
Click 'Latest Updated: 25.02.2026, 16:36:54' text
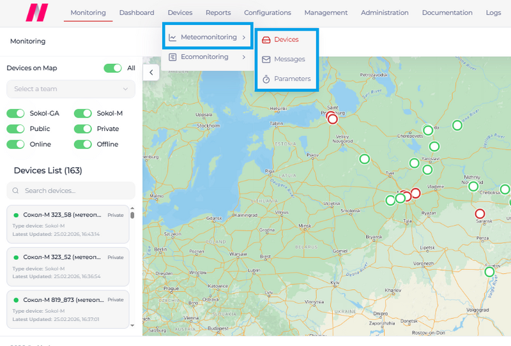[x=56, y=276]
